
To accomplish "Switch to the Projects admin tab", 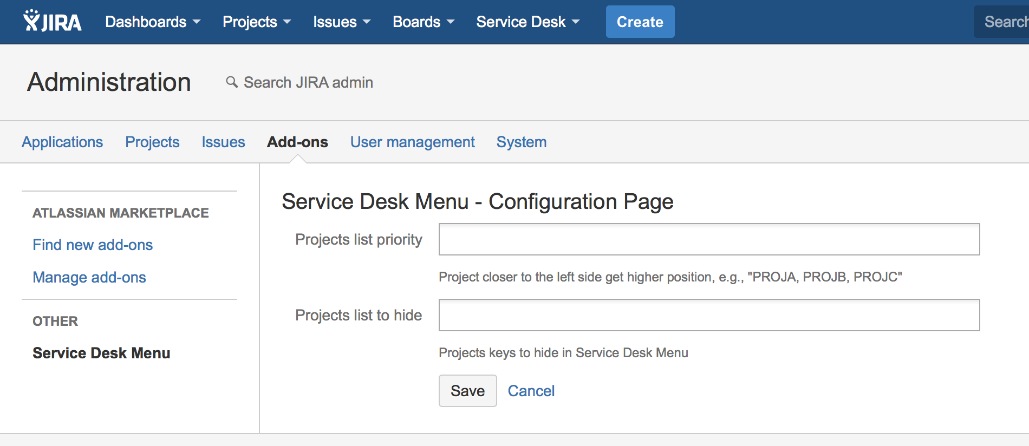I will pyautogui.click(x=152, y=142).
